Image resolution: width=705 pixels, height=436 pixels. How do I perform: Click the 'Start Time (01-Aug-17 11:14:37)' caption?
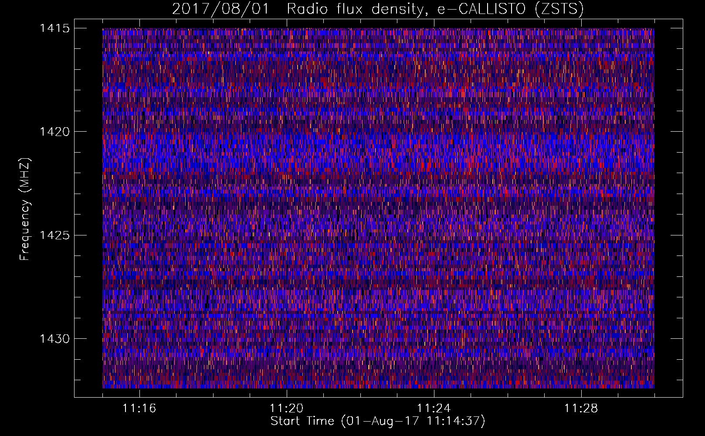point(378,421)
